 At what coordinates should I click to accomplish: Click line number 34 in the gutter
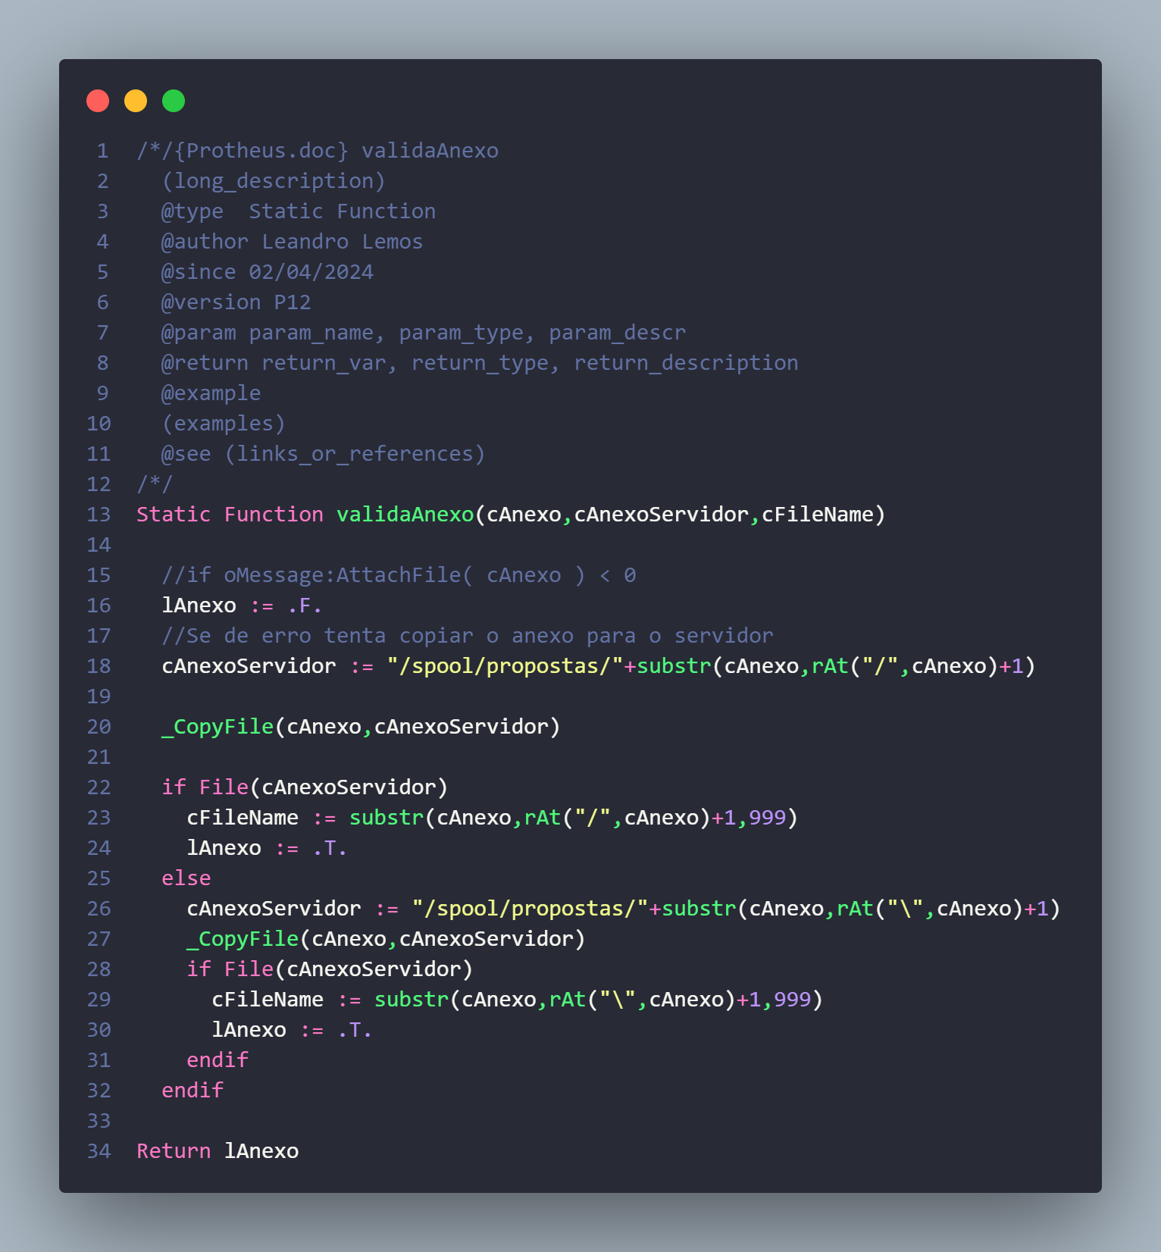99,1151
